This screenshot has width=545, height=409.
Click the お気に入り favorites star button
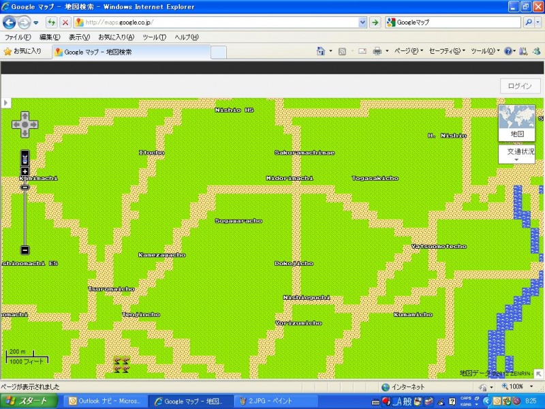pyautogui.click(x=22, y=52)
